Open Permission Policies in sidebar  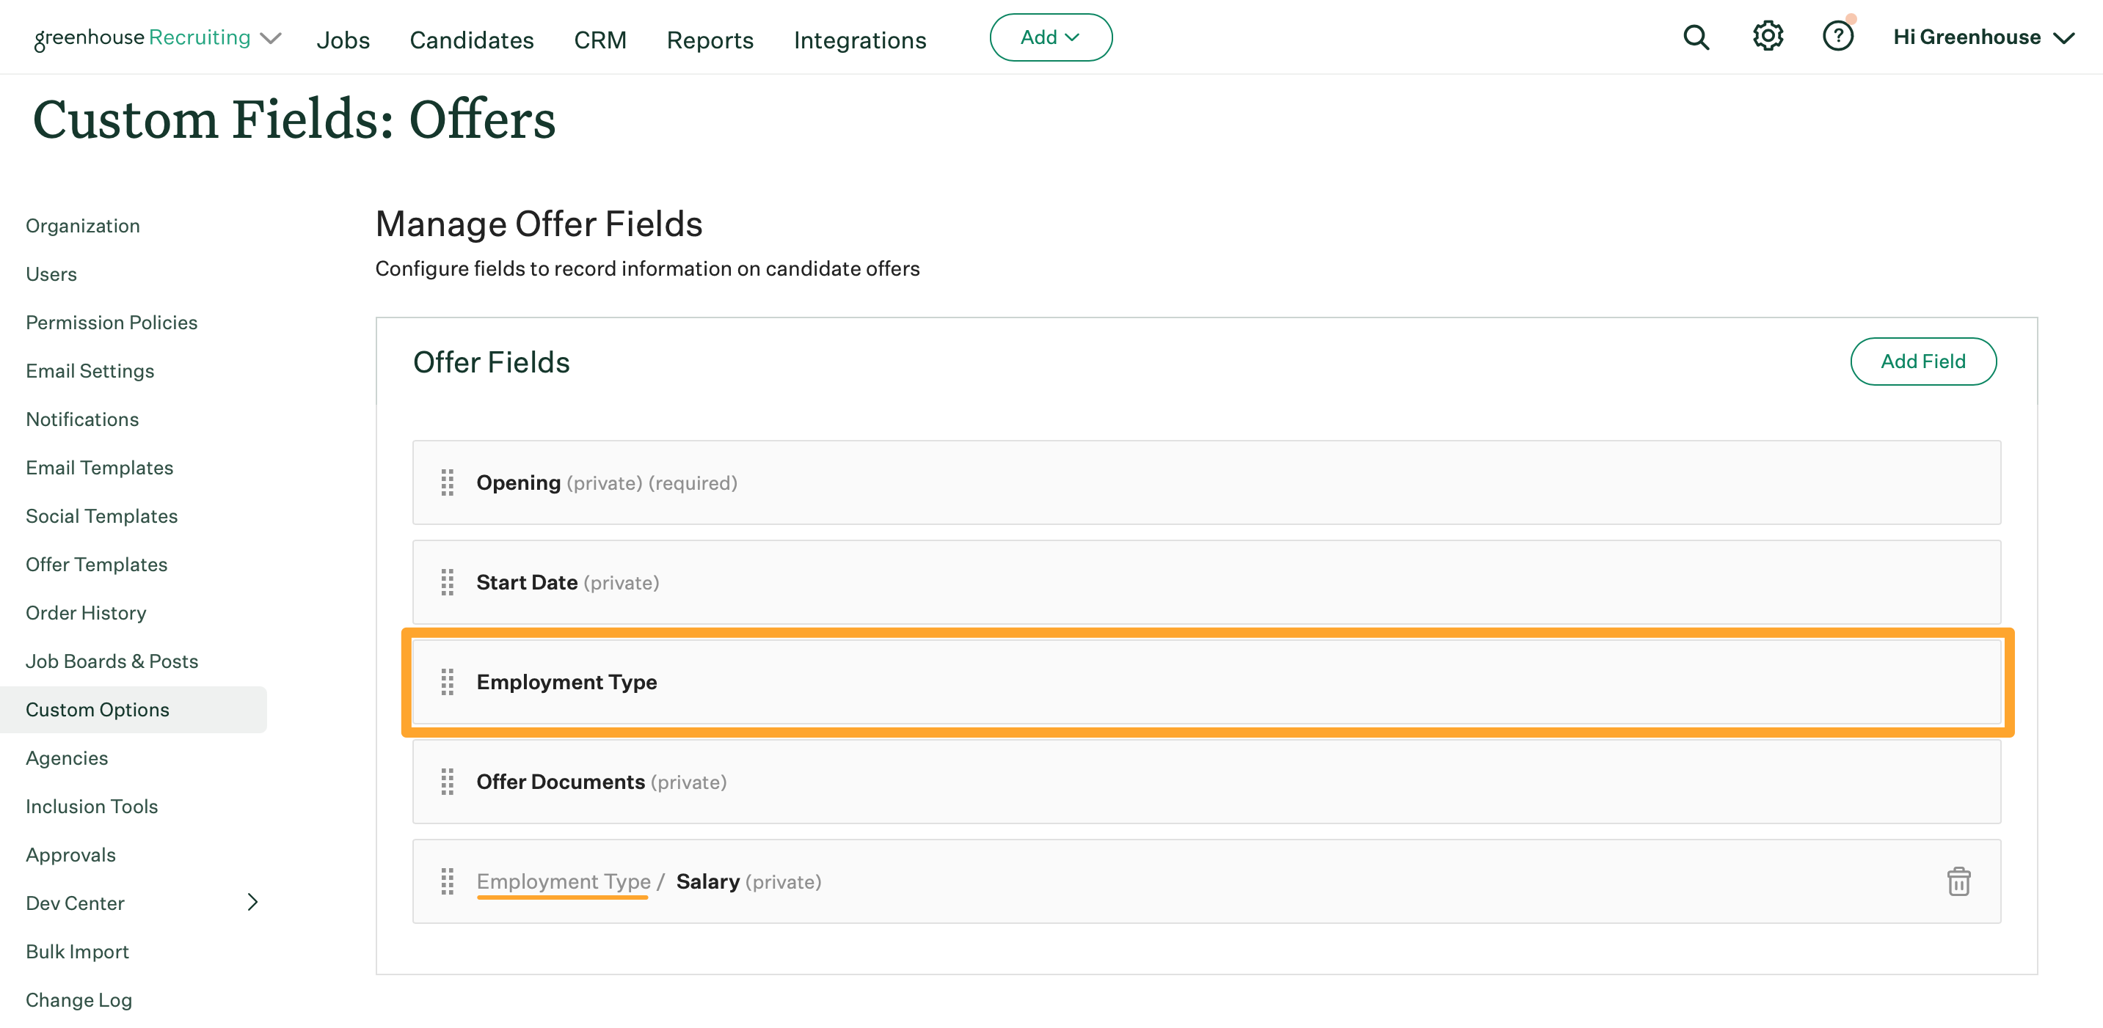pyautogui.click(x=111, y=323)
